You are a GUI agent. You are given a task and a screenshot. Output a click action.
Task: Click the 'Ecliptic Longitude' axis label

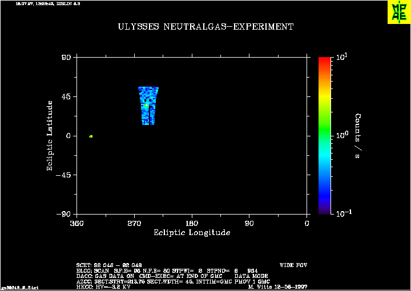click(192, 233)
